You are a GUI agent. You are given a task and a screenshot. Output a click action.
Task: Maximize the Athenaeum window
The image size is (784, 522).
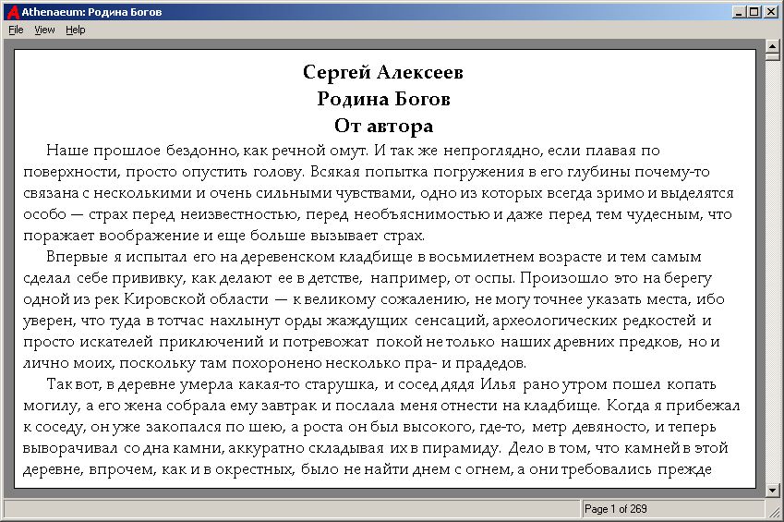tap(754, 12)
